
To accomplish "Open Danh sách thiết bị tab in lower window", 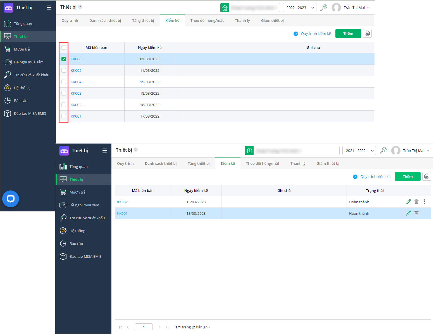I will click(161, 163).
